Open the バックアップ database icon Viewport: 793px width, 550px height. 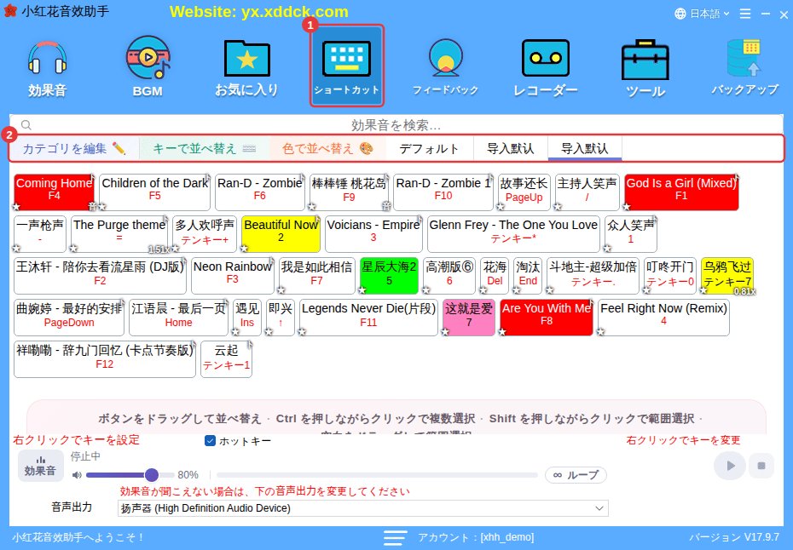[745, 68]
